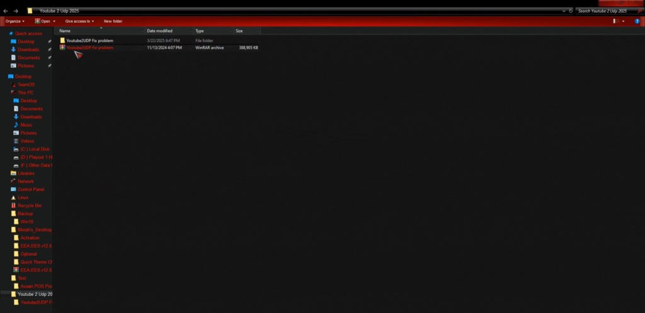Open Videos under This PC
Image resolution: width=645 pixels, height=313 pixels.
pos(27,141)
